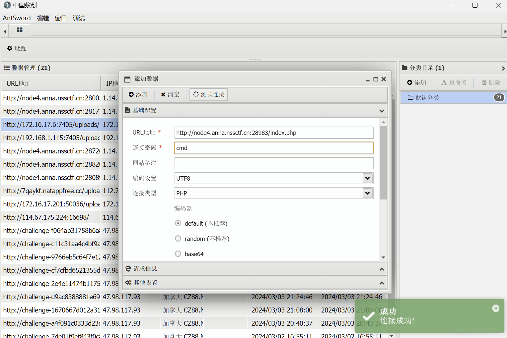This screenshot has width=507, height=338.
Task: Select the 默认分类 category folder
Action: pos(427,97)
